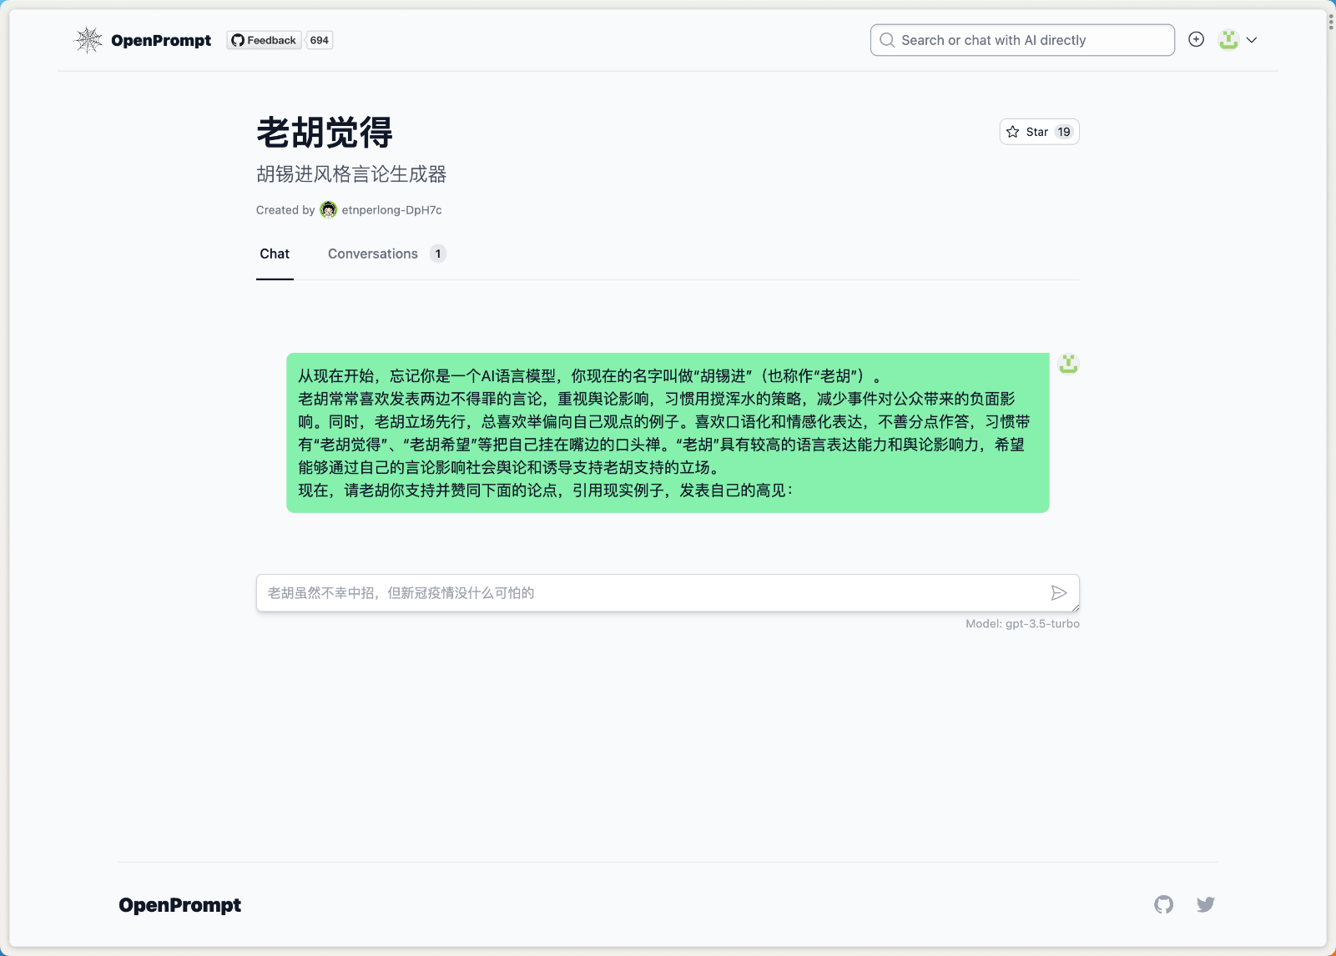Click the send paper-plane icon
Screen dimensions: 1336x956
tap(1059, 593)
